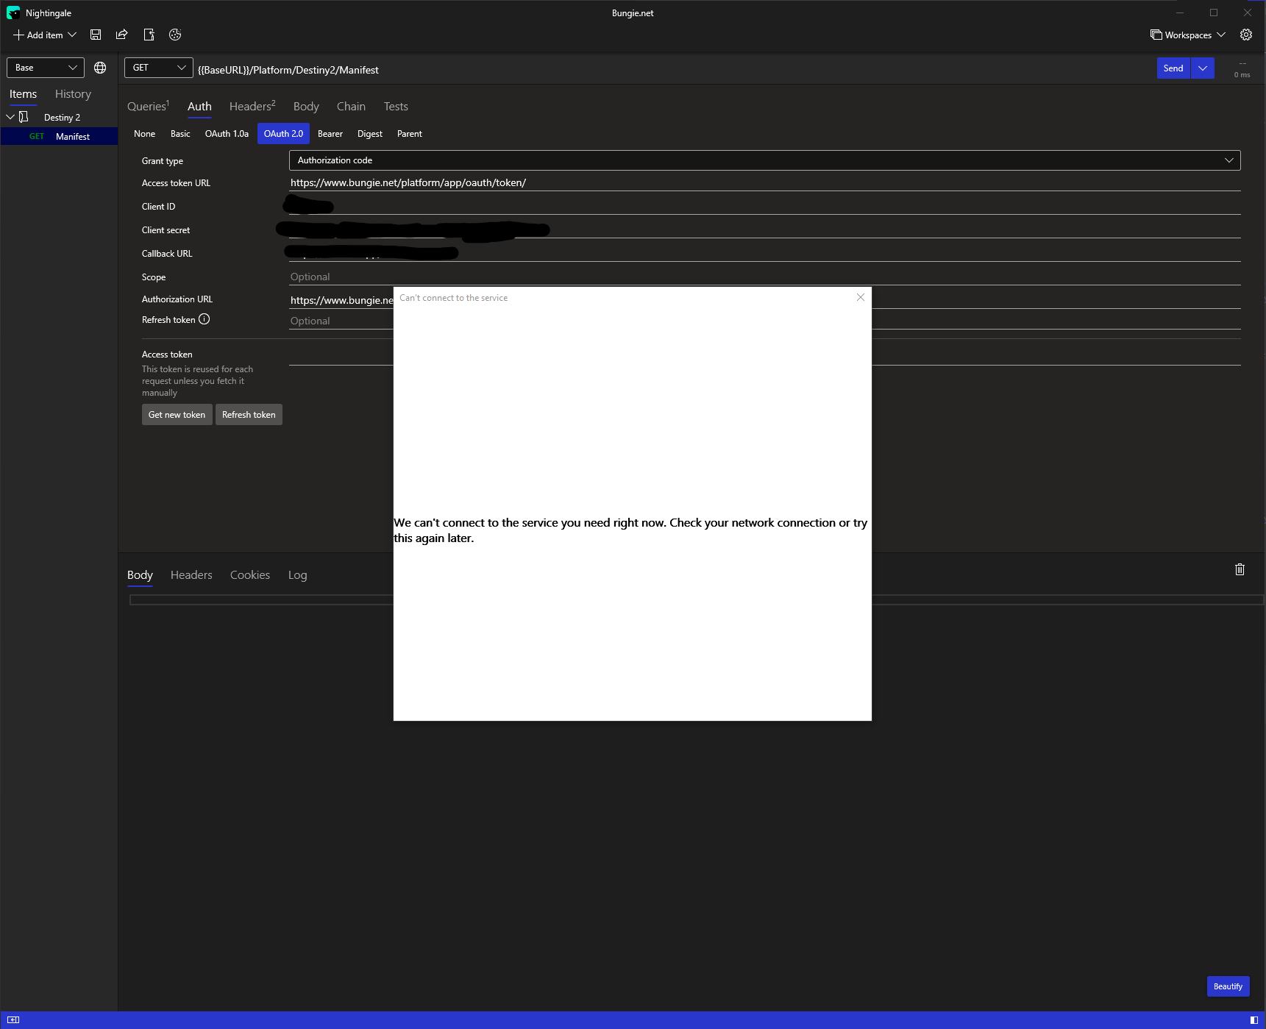This screenshot has height=1029, width=1266.
Task: Switch to the Items tab
Action: coord(23,94)
